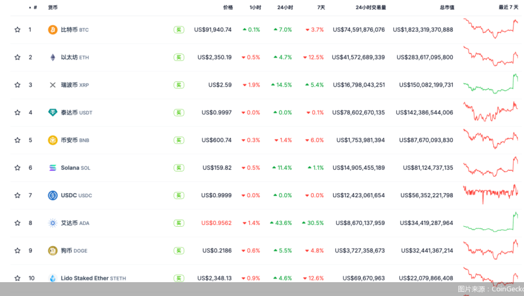View the XRP 7-day sparkline chart
The width and height of the screenshot is (524, 296).
click(x=491, y=84)
